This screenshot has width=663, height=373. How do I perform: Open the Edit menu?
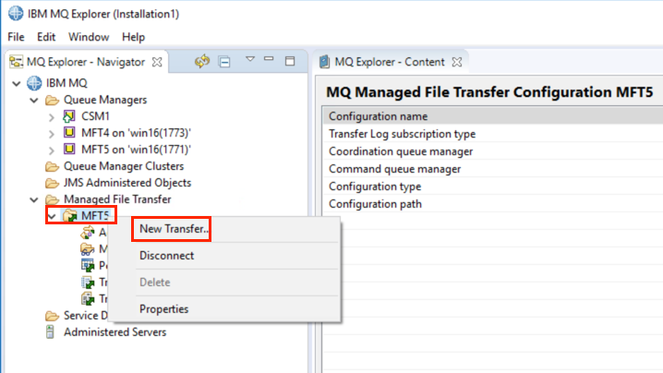46,37
